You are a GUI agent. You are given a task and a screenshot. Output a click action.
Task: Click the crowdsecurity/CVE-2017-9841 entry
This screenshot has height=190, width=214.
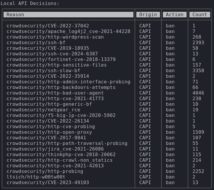click(46, 138)
